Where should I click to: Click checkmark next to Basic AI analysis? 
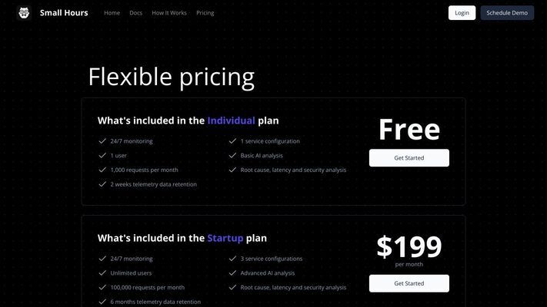(x=232, y=155)
